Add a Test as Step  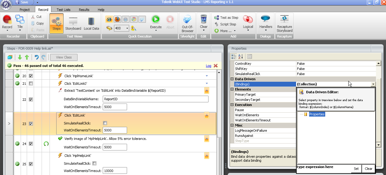tap(226, 18)
